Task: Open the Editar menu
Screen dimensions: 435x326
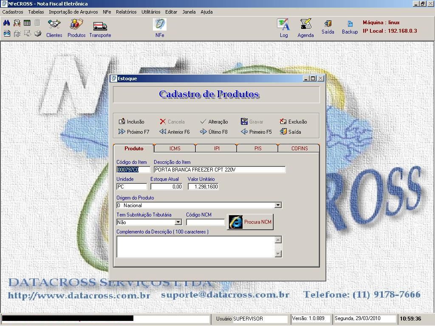Action: (x=171, y=12)
